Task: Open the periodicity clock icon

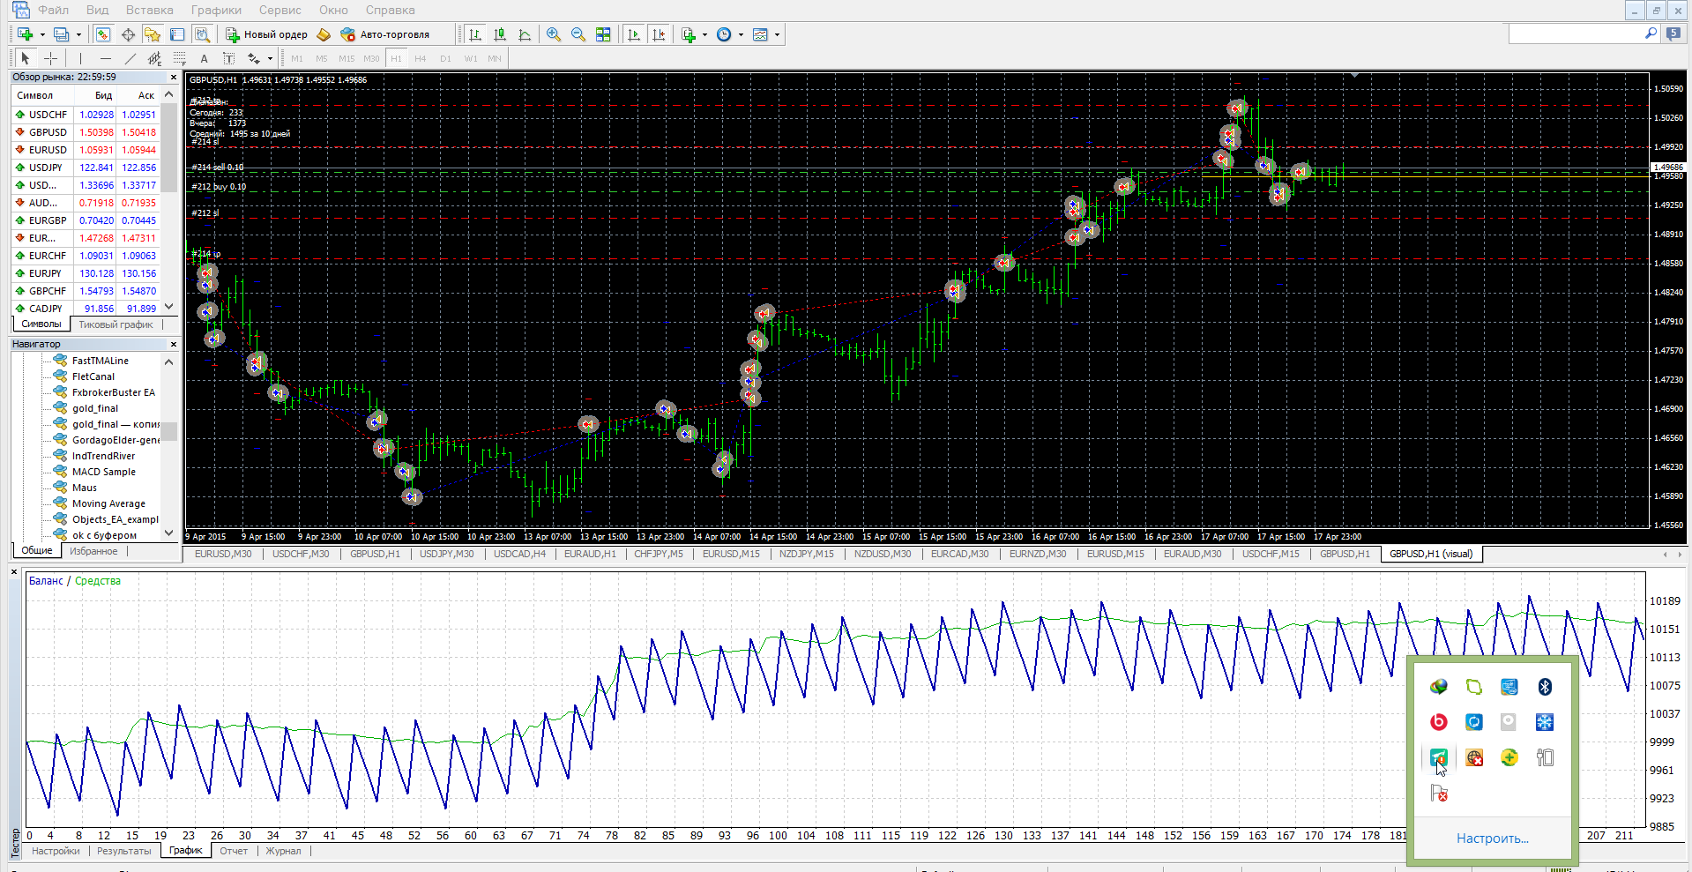Action: point(724,34)
